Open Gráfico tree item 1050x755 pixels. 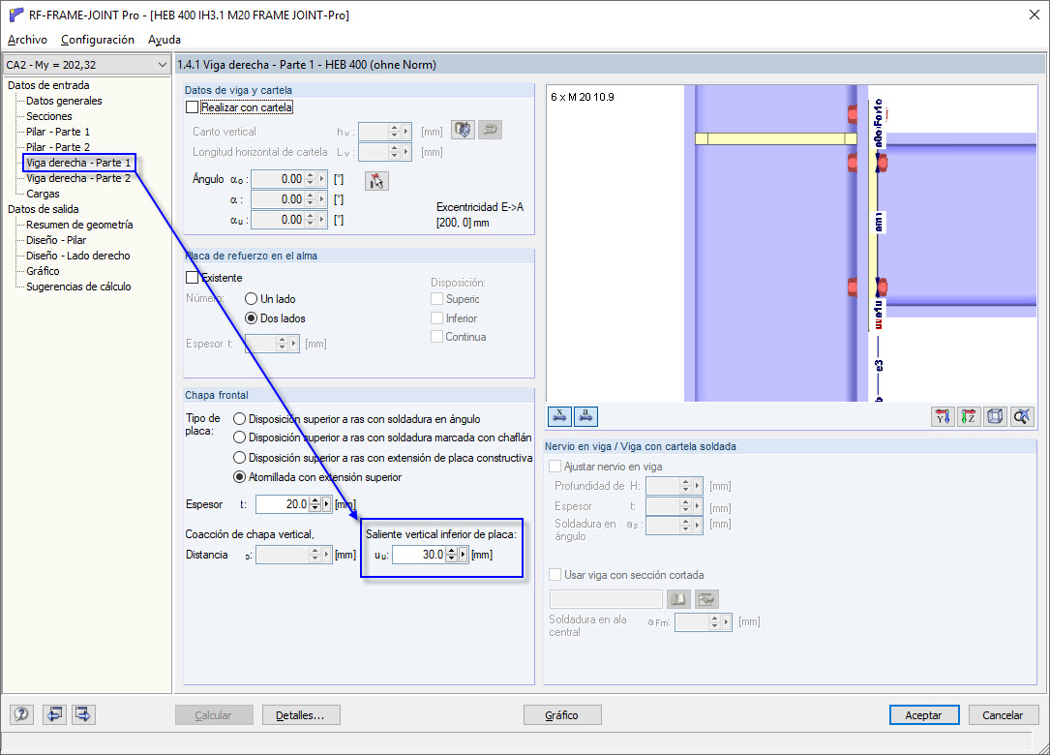click(x=43, y=271)
